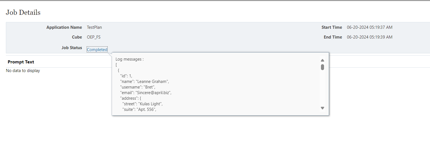Screen dimensions: 430x148
Task: Click the "username": "Bret" log line
Action: click(x=138, y=87)
